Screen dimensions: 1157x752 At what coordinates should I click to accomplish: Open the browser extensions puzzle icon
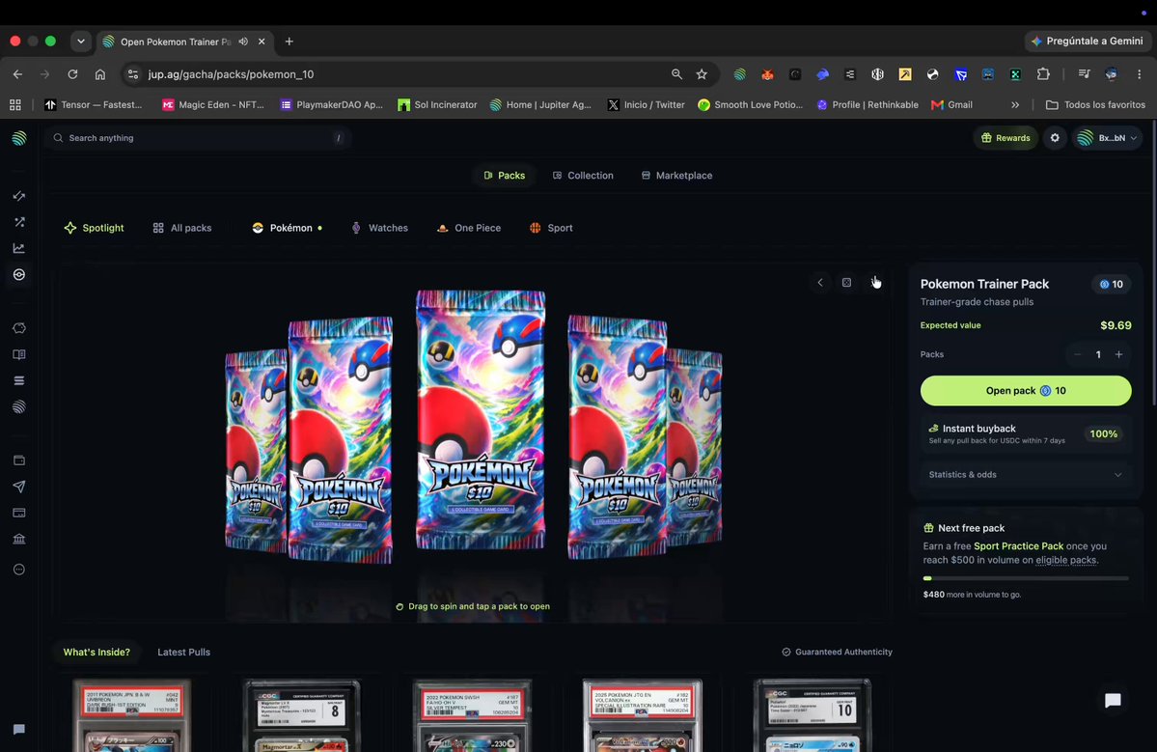click(1042, 73)
